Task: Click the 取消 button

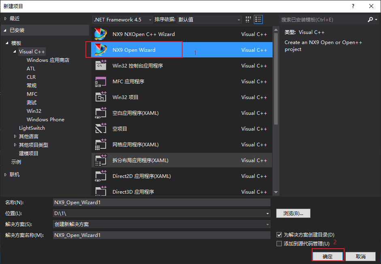Action: point(361,256)
